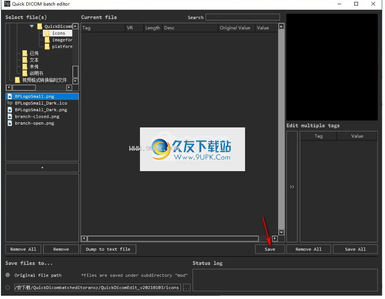Click Value column header in Current file

click(266, 28)
